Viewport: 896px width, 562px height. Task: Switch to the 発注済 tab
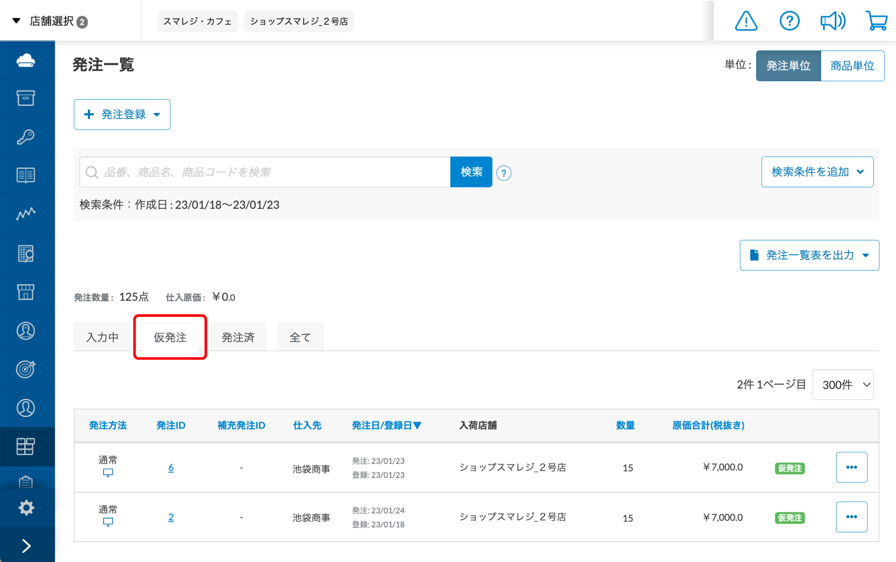(x=238, y=337)
